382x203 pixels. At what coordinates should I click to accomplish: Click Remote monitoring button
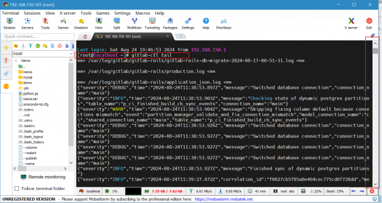click(43, 177)
